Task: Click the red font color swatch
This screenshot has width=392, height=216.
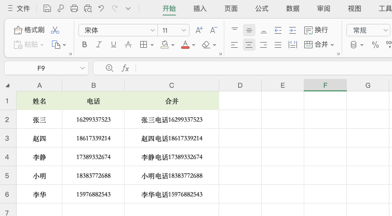Action: point(185,45)
